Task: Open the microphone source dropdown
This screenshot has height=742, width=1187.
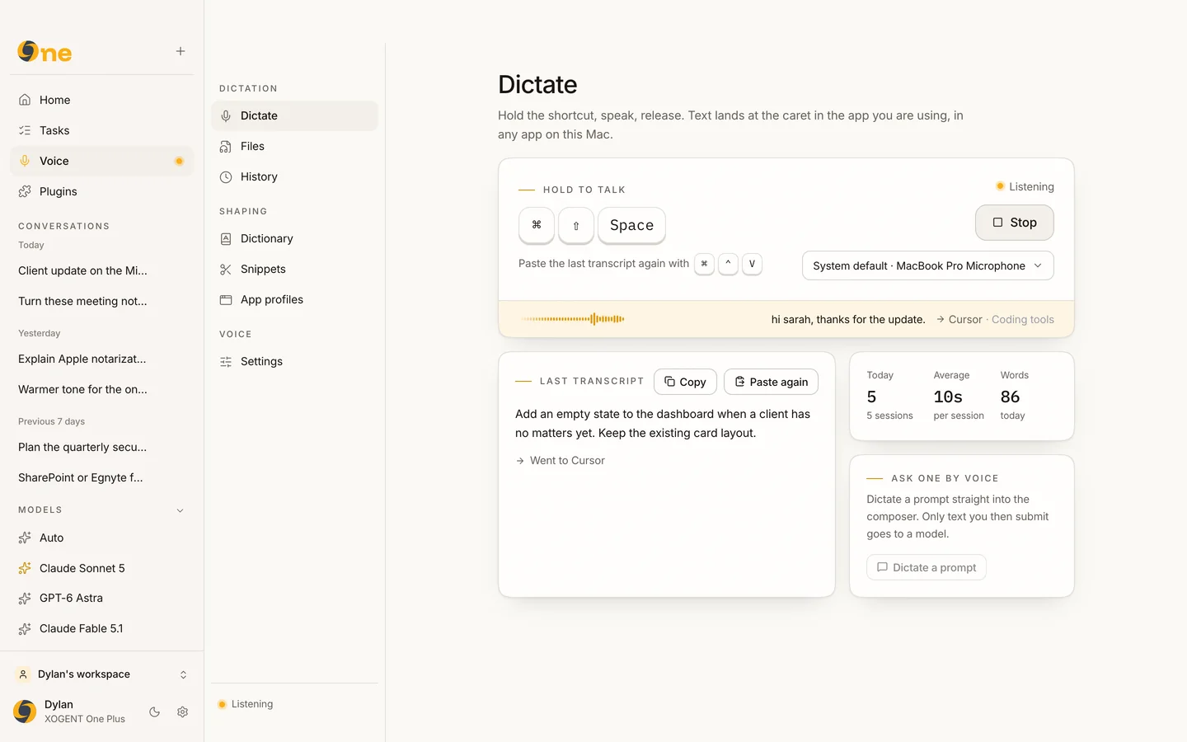Action: pyautogui.click(x=928, y=265)
